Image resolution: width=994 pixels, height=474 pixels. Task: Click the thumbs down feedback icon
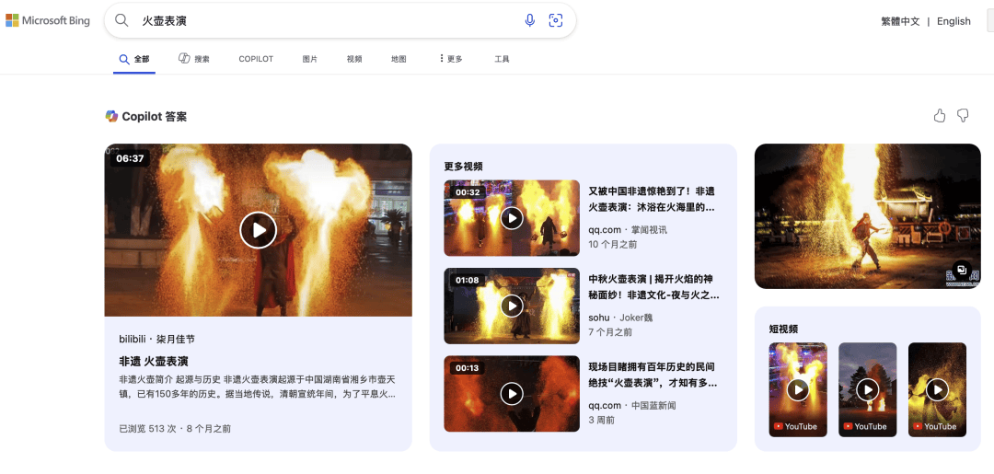(963, 116)
